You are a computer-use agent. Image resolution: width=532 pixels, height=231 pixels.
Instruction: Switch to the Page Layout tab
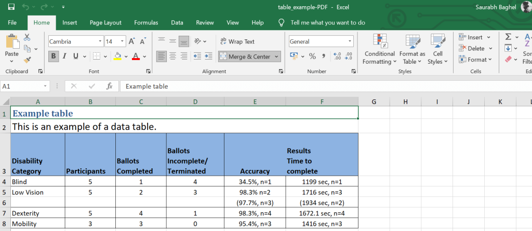[x=105, y=23]
